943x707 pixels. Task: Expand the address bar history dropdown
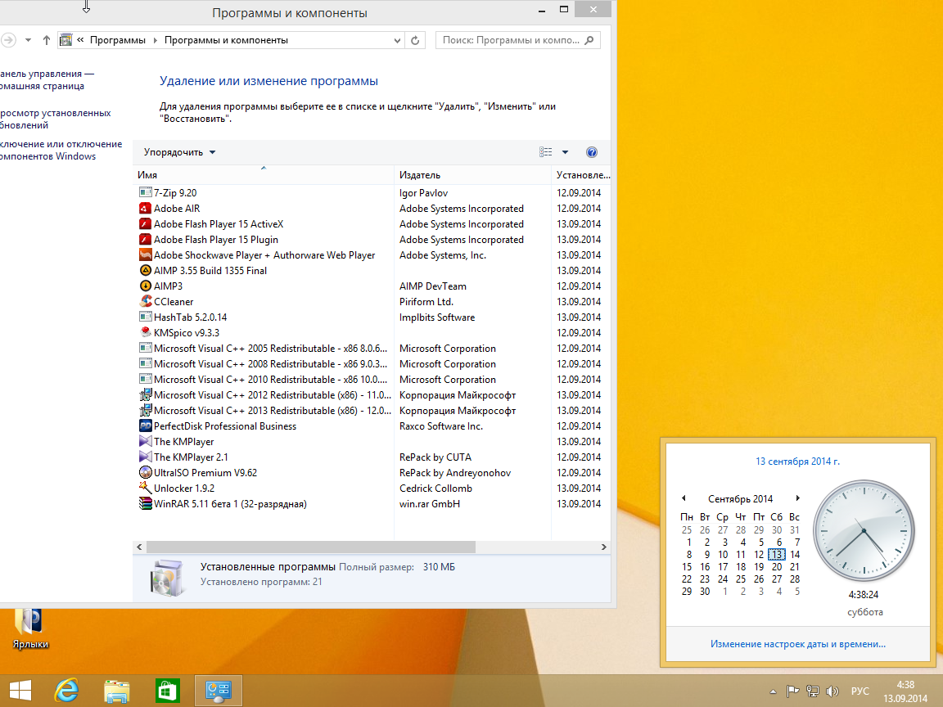tap(397, 40)
